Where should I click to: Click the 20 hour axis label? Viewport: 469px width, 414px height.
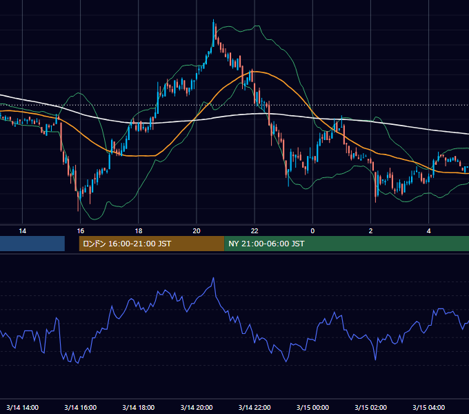click(x=197, y=231)
